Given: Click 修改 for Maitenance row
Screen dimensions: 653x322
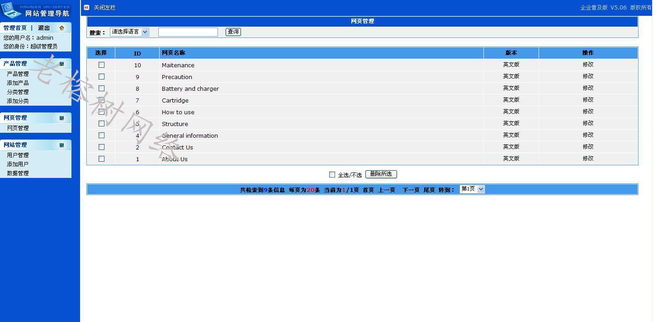Looking at the screenshot, I should (588, 65).
